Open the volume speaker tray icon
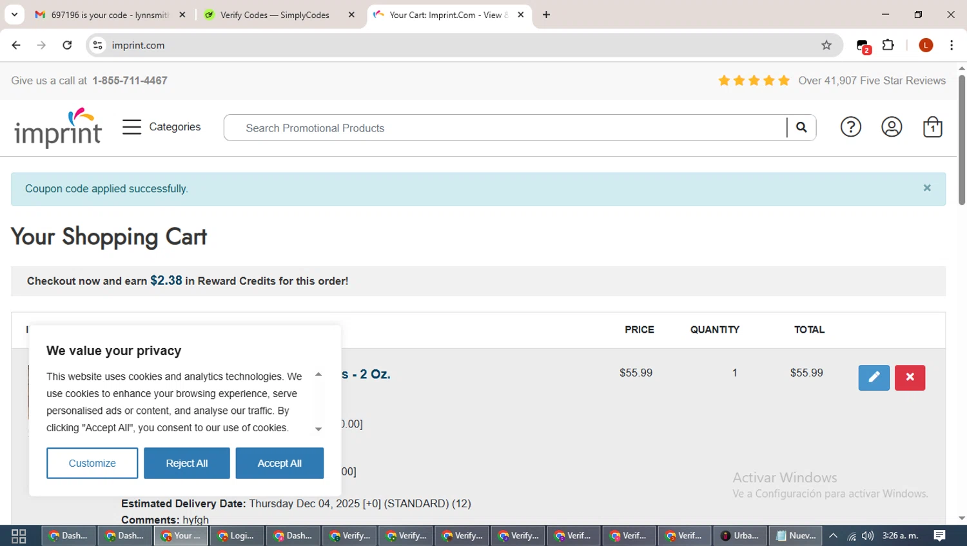 868,536
